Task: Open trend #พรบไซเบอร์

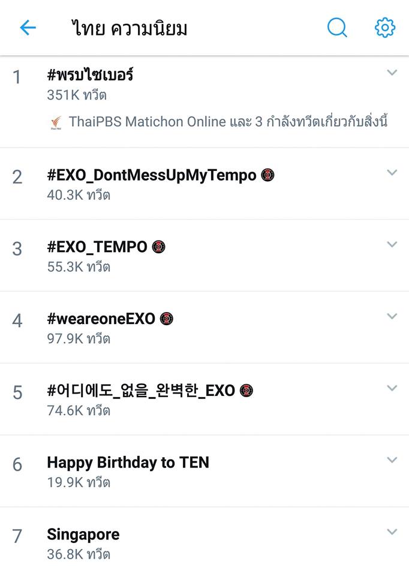Action: click(x=204, y=102)
